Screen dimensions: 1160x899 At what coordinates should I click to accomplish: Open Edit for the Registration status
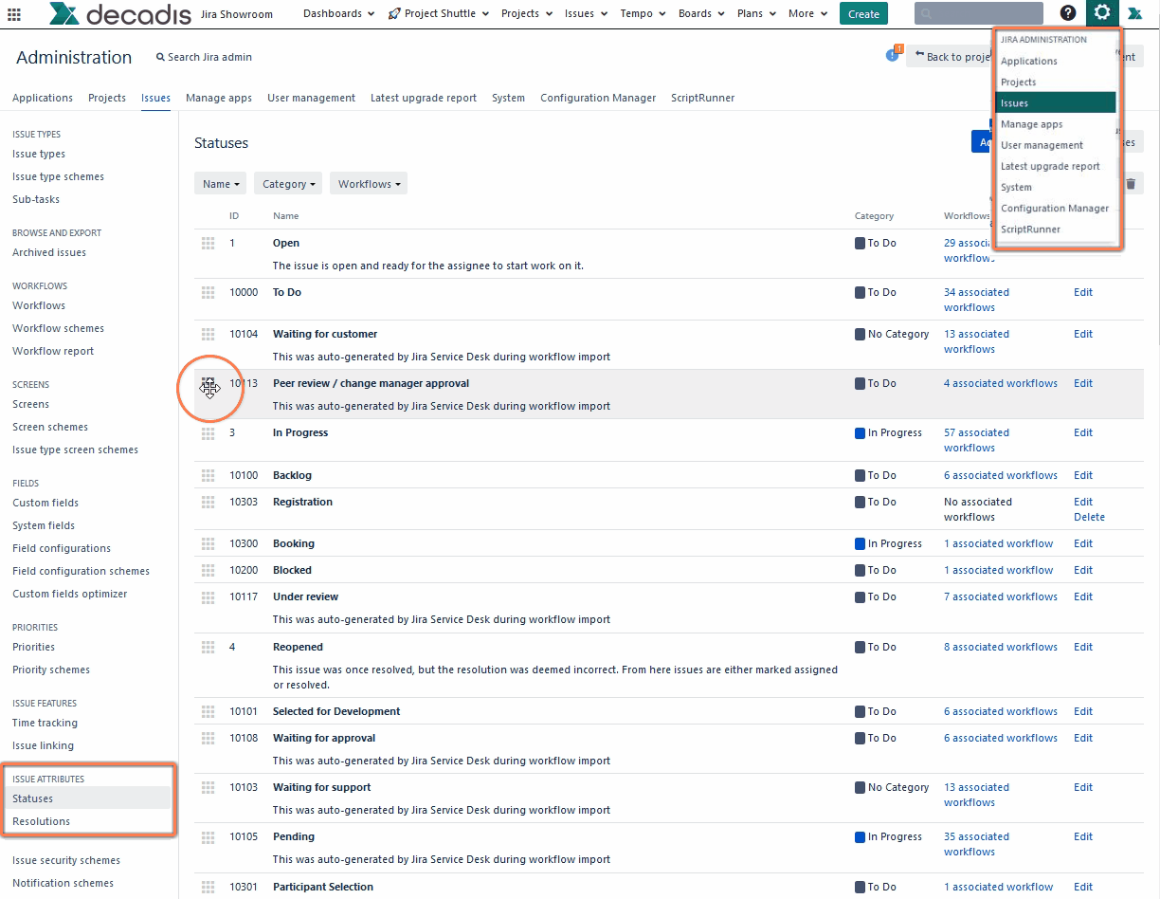[x=1082, y=502]
